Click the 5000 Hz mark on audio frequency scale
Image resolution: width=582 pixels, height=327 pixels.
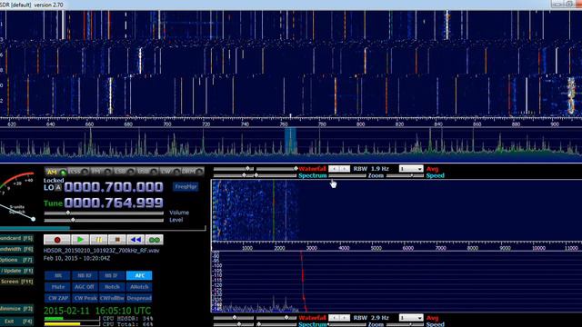(x=376, y=248)
